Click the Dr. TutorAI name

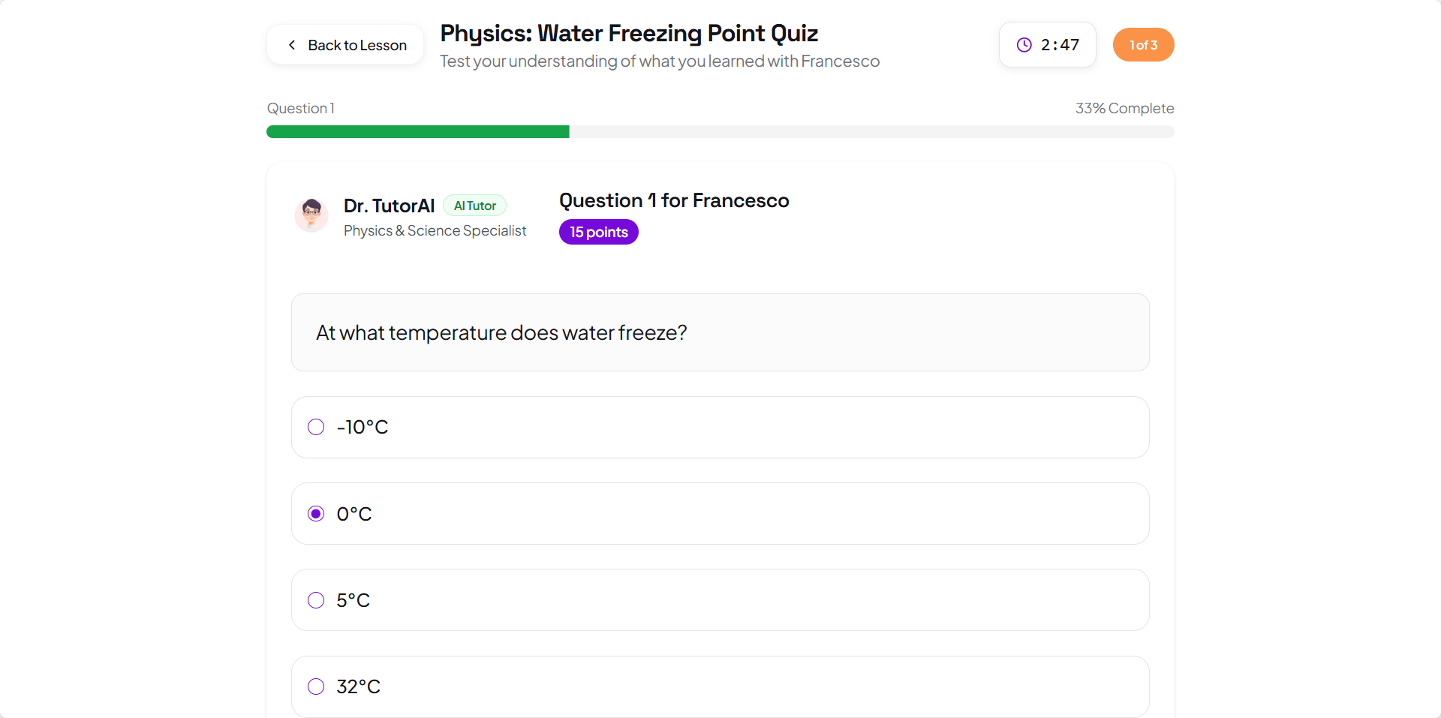(389, 206)
